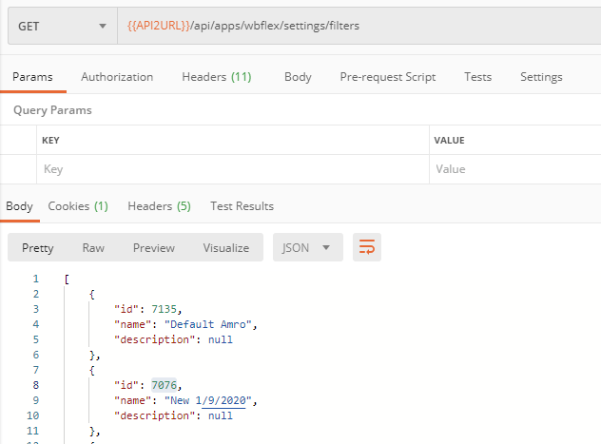Open the Headers (11) request tab

[x=216, y=77]
